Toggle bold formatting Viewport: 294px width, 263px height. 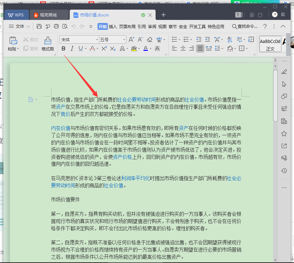(x=64, y=48)
